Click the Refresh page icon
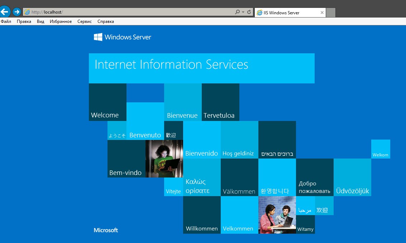Screen dimensions: 406x243 coord(249,12)
